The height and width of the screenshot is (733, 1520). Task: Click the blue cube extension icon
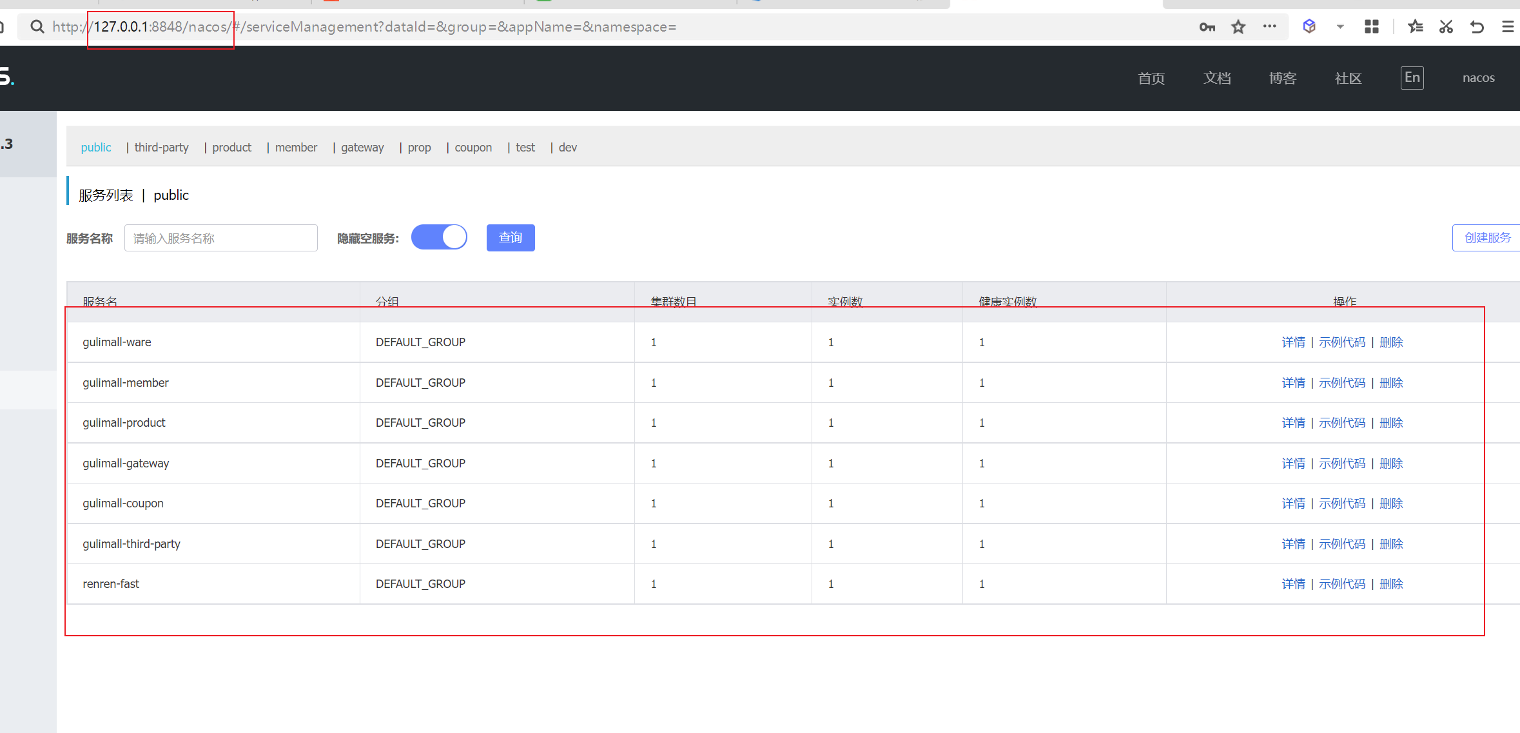click(1309, 26)
